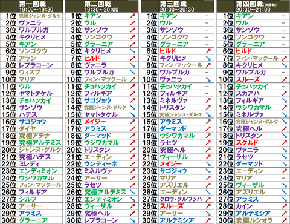Click アーサー at 29位 in 第三回戦
Viewport: 290px width, 224px height.
pos(171,213)
